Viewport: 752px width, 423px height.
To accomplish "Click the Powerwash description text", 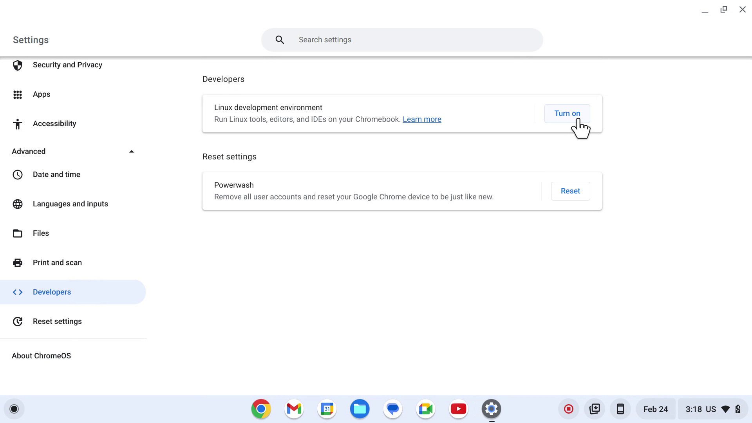I will coord(354,197).
